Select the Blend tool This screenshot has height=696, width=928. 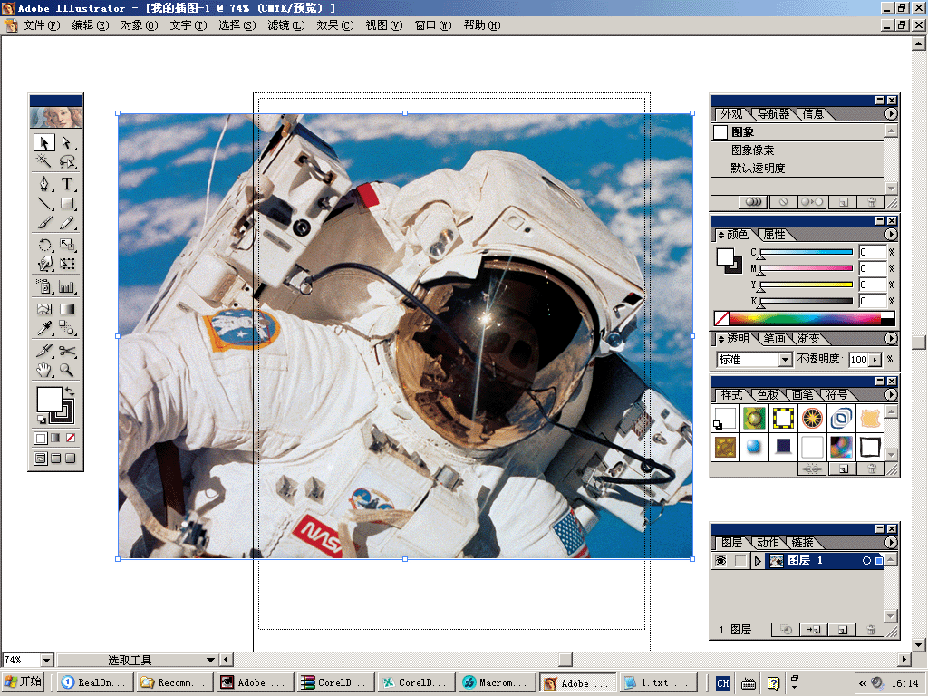[67, 328]
